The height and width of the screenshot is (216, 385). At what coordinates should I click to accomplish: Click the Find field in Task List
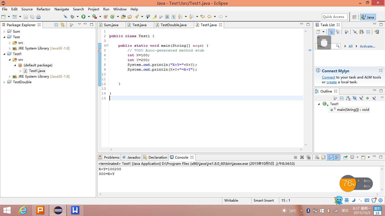coord(328,46)
